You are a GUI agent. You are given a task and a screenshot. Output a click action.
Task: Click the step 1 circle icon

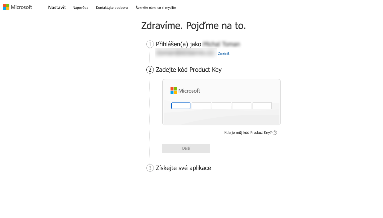(x=150, y=44)
